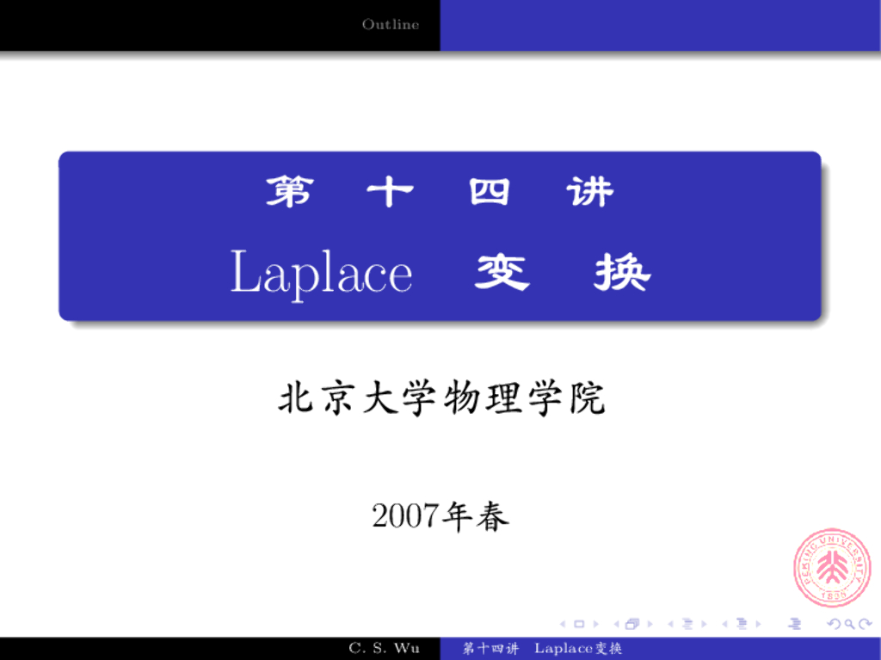
Task: Click the next-subsection navigation arrow
Action: pos(702,624)
